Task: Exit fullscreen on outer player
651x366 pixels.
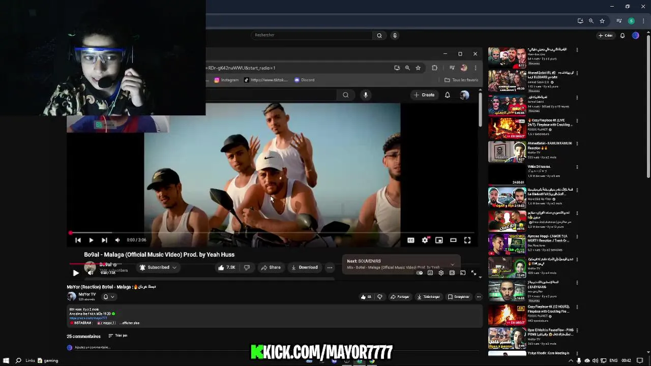Action: [x=474, y=273]
